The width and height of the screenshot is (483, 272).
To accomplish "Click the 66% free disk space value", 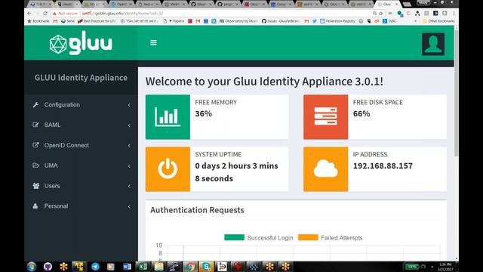I will (x=361, y=114).
